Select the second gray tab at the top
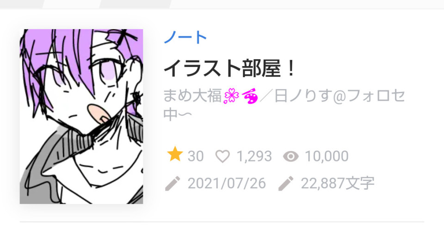The height and width of the screenshot is (229, 444). pyautogui.click(x=135, y=4)
